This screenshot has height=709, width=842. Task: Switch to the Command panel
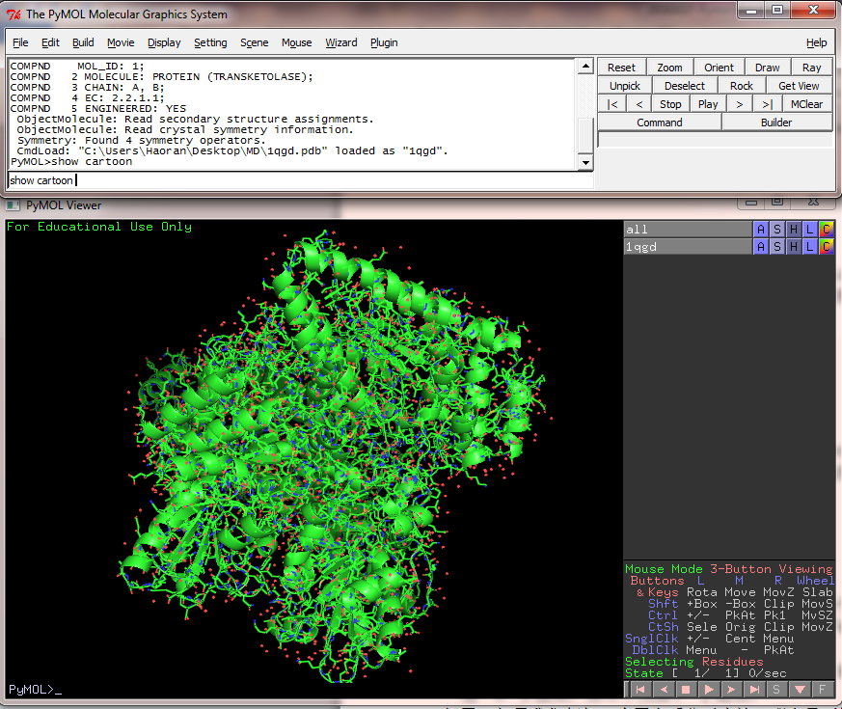pyautogui.click(x=660, y=122)
